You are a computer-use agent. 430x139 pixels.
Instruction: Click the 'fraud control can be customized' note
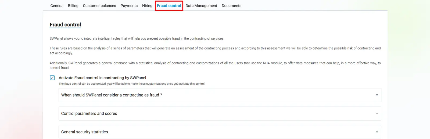(132, 84)
